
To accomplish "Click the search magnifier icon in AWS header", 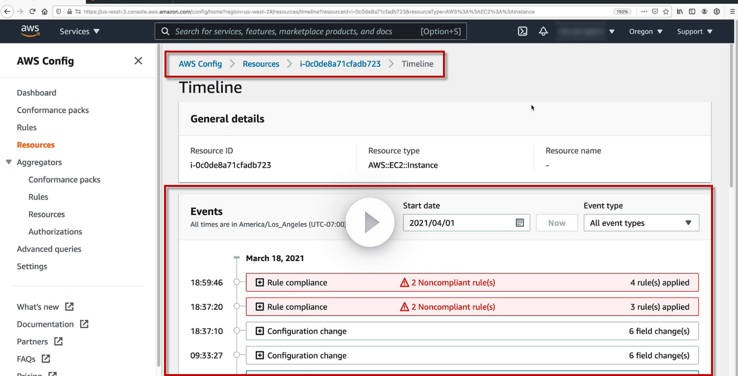I will coord(165,31).
